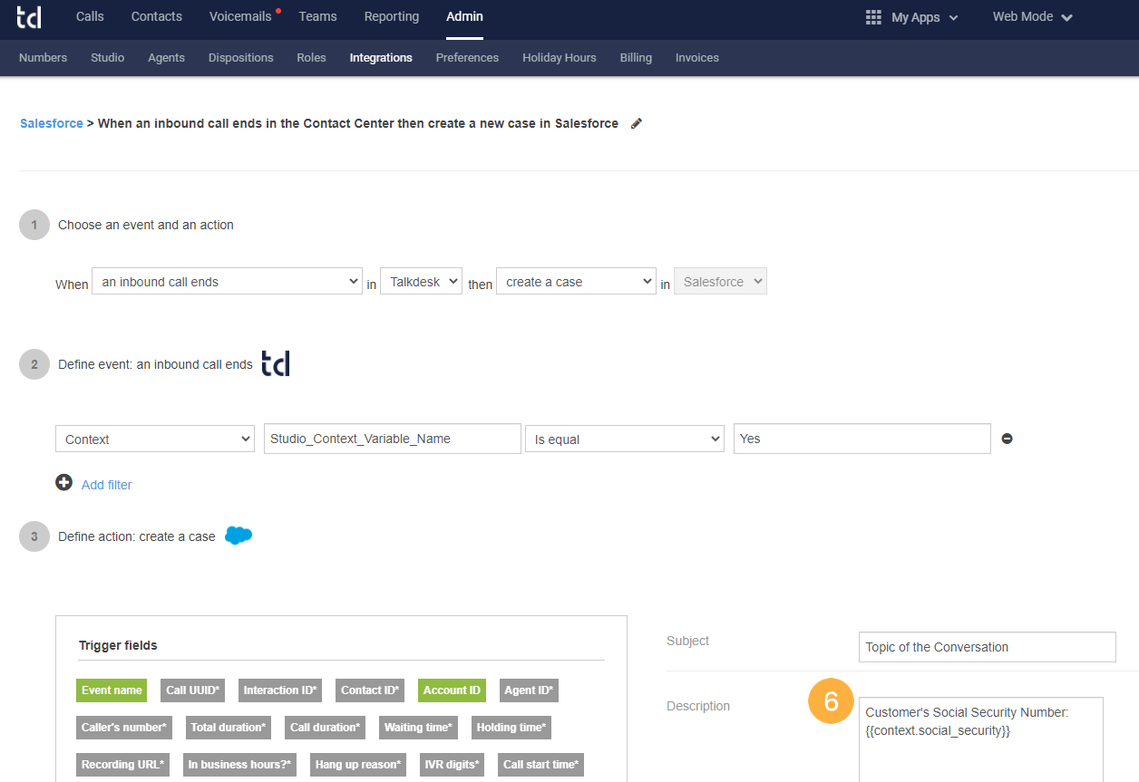Open the Invoices admin submenu
The width and height of the screenshot is (1139, 782).
(x=697, y=58)
